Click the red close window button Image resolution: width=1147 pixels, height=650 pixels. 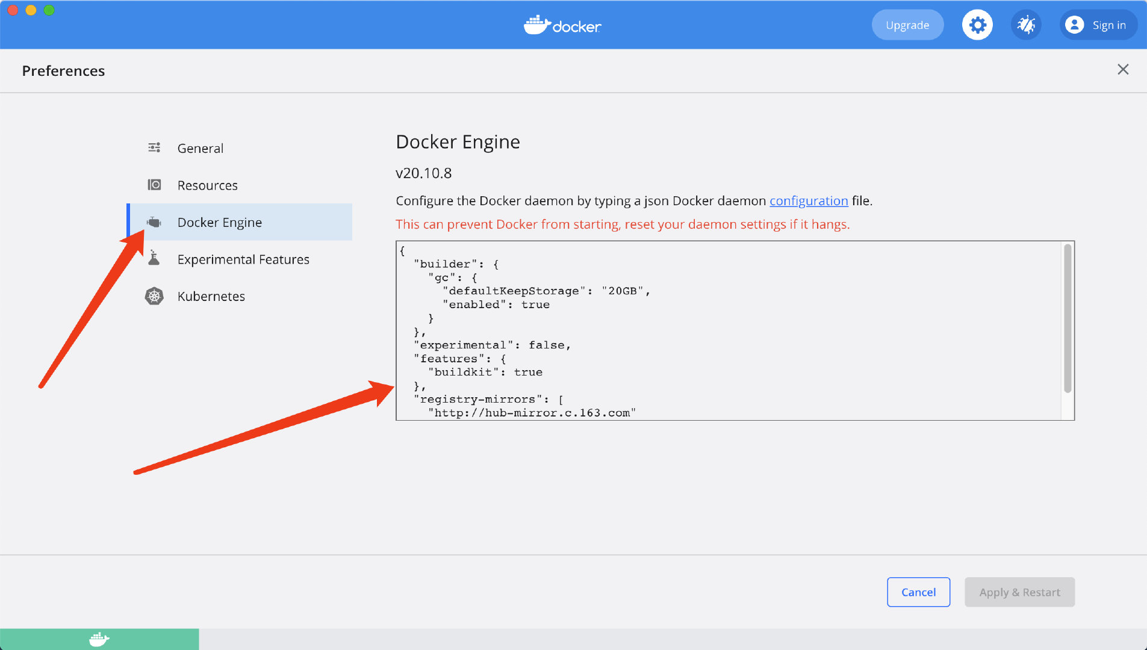13,10
